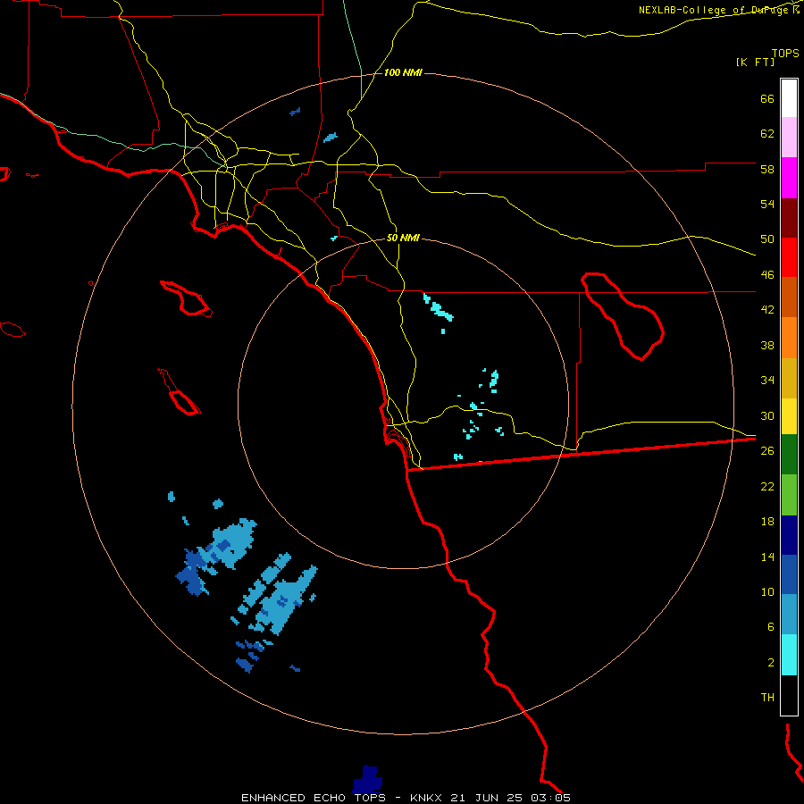Screen dimensions: 804x804
Task: Click the '22' scale value
Action: (x=767, y=486)
